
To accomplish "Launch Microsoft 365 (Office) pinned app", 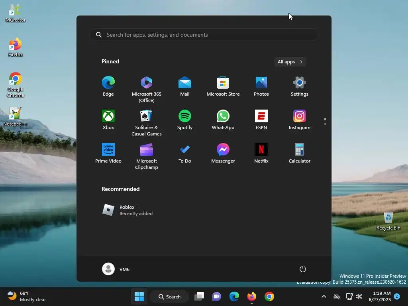I will point(147,90).
